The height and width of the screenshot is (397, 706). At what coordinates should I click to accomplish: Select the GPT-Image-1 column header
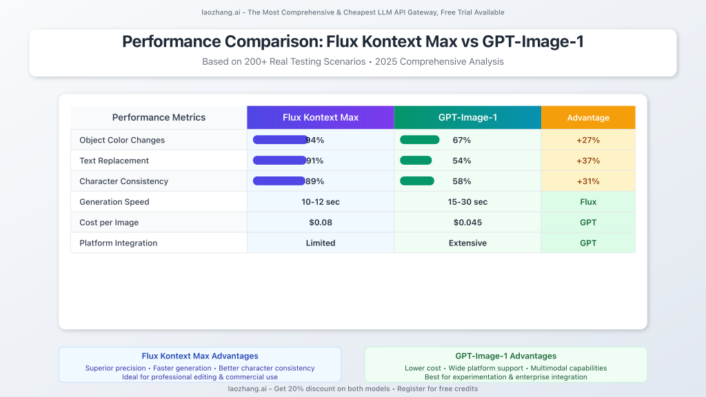point(467,117)
